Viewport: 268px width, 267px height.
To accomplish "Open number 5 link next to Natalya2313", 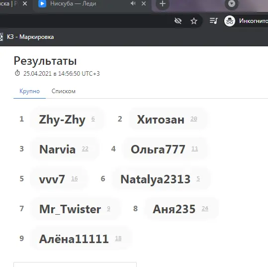I will [x=198, y=178].
